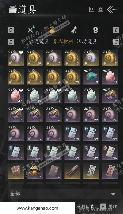Click the 材料回收 button
The image size is (123, 214).
[x=85, y=206]
